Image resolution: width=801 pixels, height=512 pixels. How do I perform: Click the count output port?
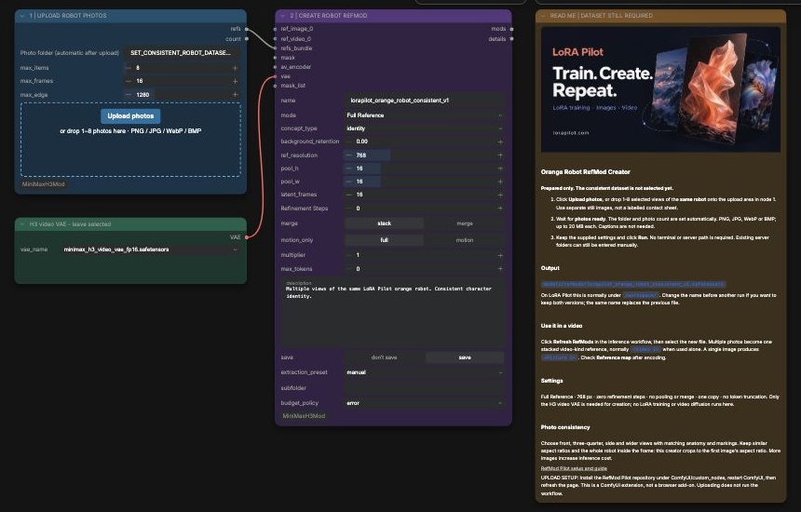pos(247,39)
